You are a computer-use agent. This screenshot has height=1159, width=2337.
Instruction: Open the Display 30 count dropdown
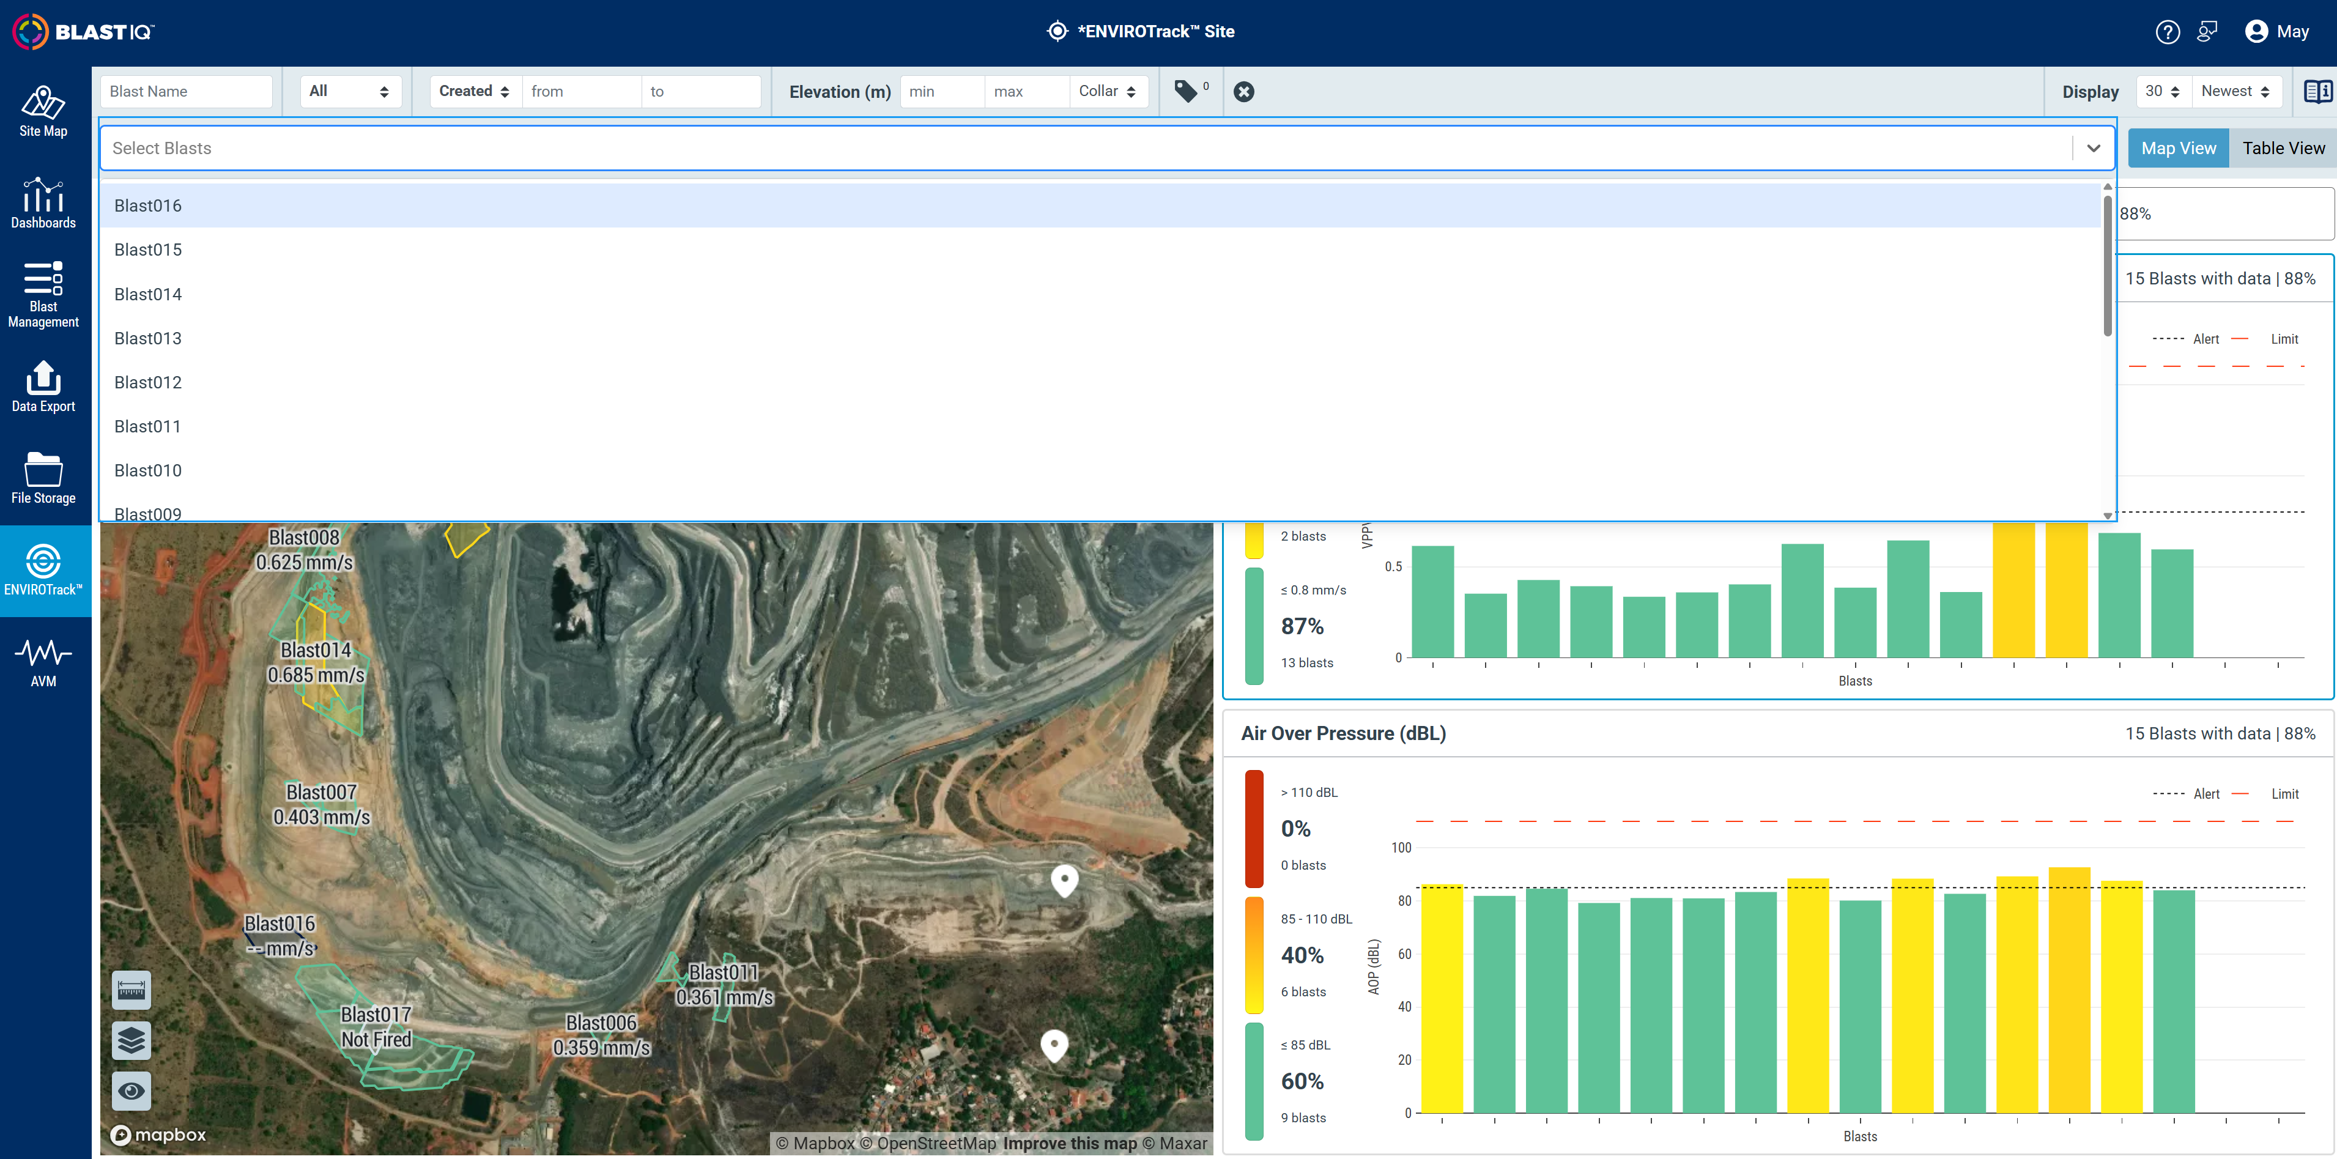tap(2163, 92)
